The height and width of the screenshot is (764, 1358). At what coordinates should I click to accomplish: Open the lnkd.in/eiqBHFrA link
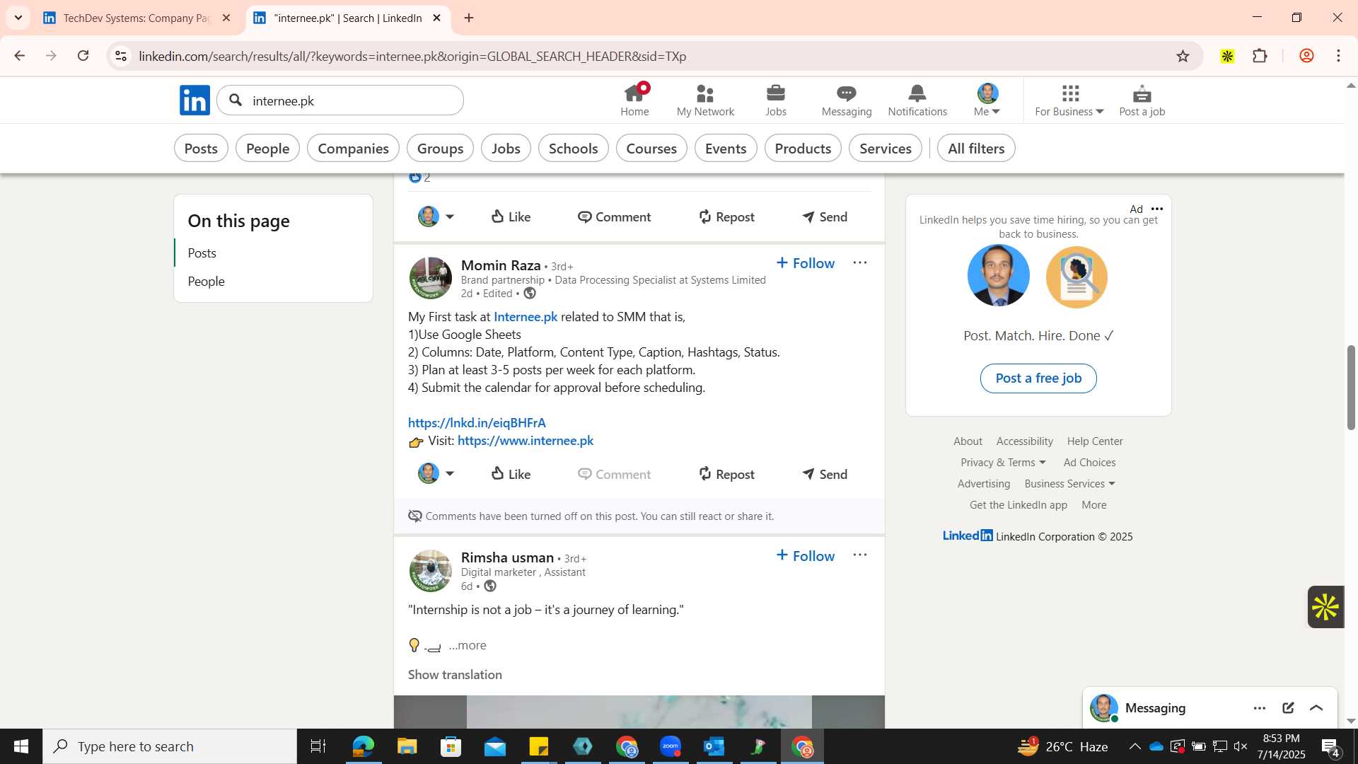pyautogui.click(x=477, y=423)
